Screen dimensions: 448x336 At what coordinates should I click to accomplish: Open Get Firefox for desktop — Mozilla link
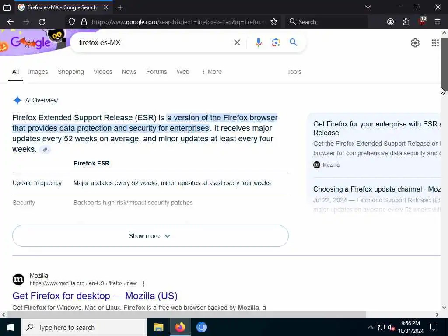coord(95,296)
